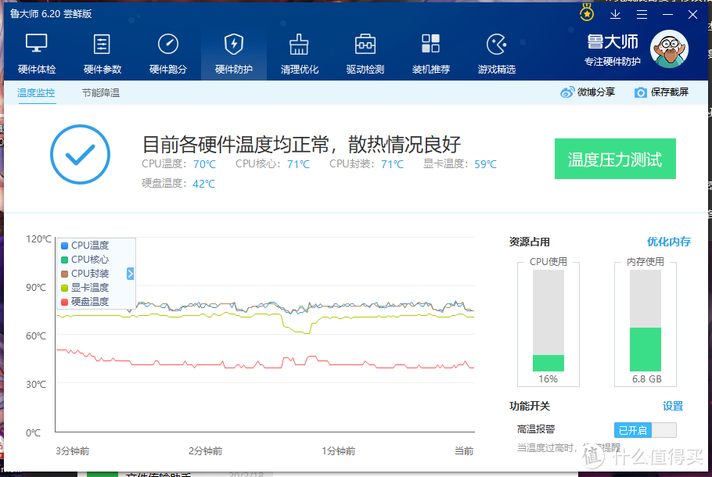
Task: Close the 鲁大师 window
Action: (x=692, y=15)
